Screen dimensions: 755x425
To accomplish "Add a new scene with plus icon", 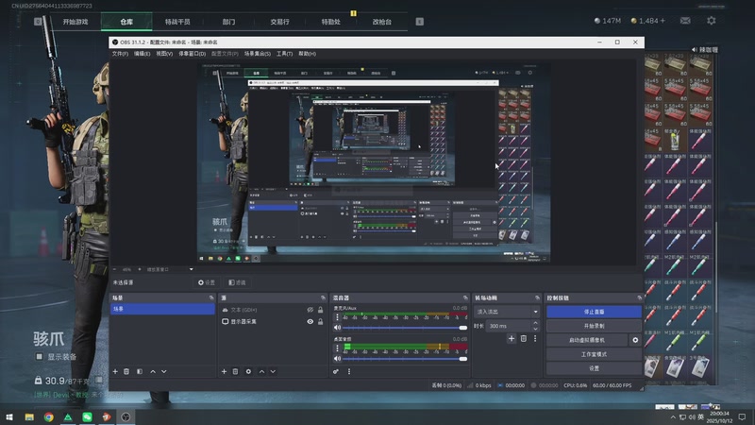I will click(115, 371).
